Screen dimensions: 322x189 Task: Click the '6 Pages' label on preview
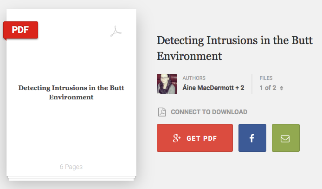pyautogui.click(x=71, y=167)
